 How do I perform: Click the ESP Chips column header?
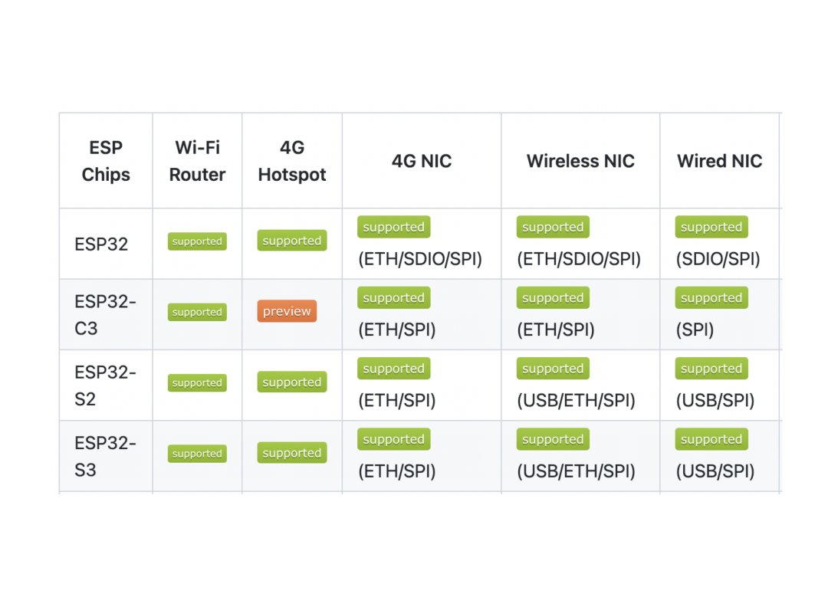pos(106,161)
